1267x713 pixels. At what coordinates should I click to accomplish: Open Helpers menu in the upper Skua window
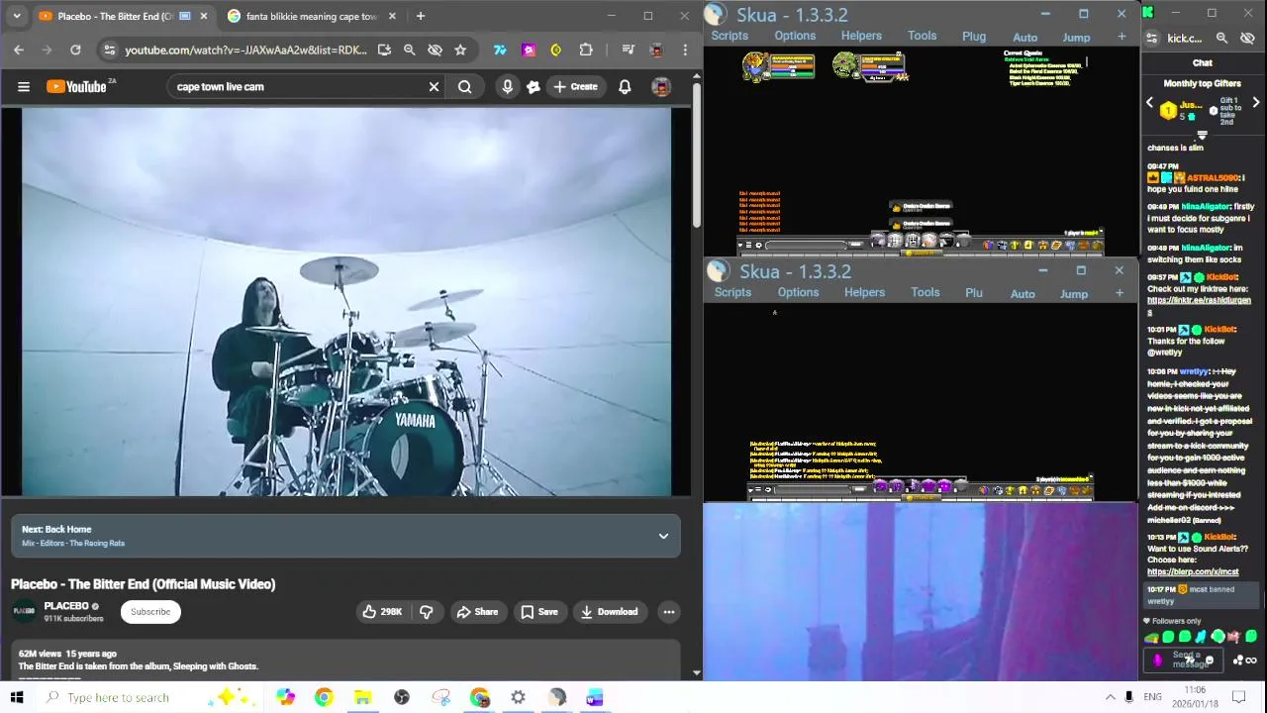click(861, 36)
